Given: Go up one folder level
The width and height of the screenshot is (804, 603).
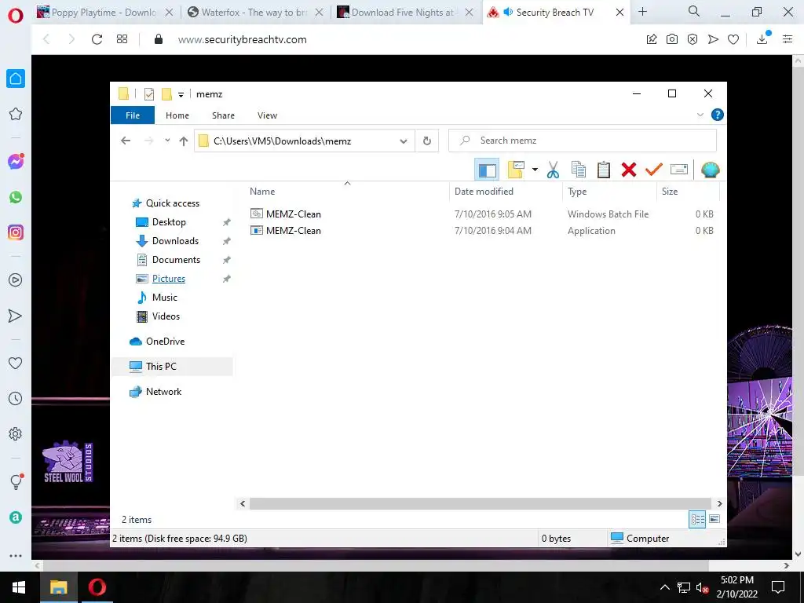Looking at the screenshot, I should coord(184,141).
